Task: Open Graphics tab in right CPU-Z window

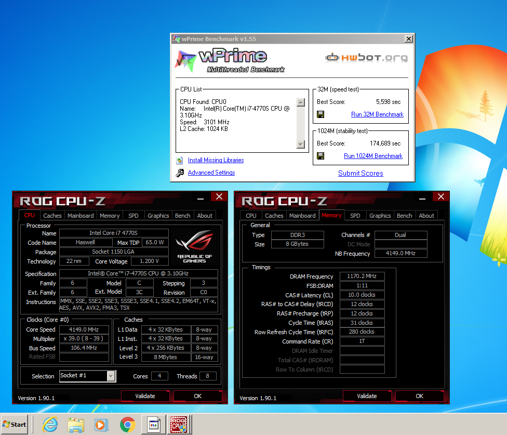Action: pyautogui.click(x=380, y=216)
